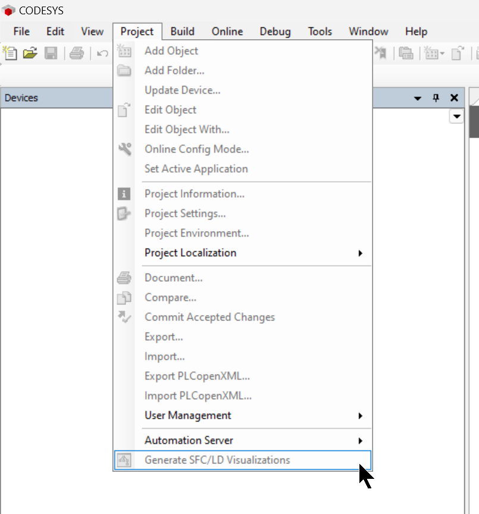Viewport: 479px width, 514px height.
Task: Choose Export... menu entry
Action: [243, 337]
